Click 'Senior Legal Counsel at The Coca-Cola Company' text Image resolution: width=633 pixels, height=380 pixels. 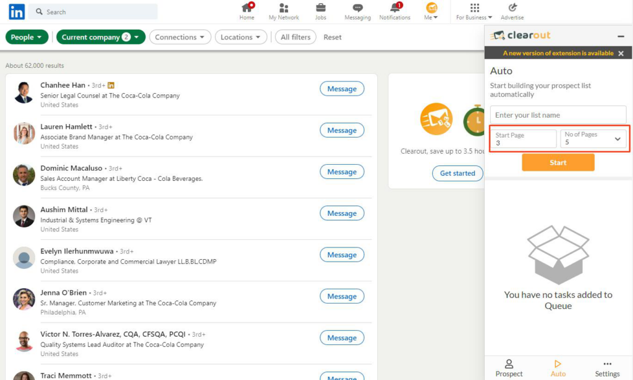[110, 96]
